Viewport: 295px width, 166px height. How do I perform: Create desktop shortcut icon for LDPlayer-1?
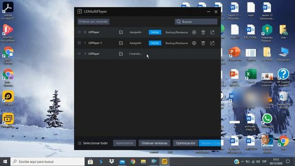coord(212,43)
